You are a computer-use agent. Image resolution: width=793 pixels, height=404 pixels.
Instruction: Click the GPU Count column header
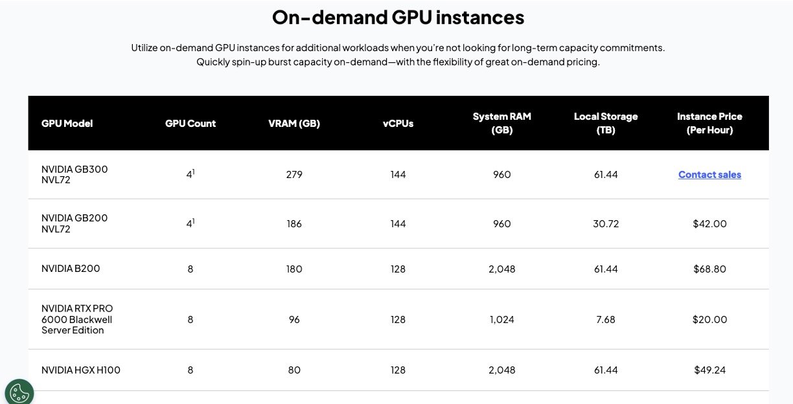[x=190, y=124]
